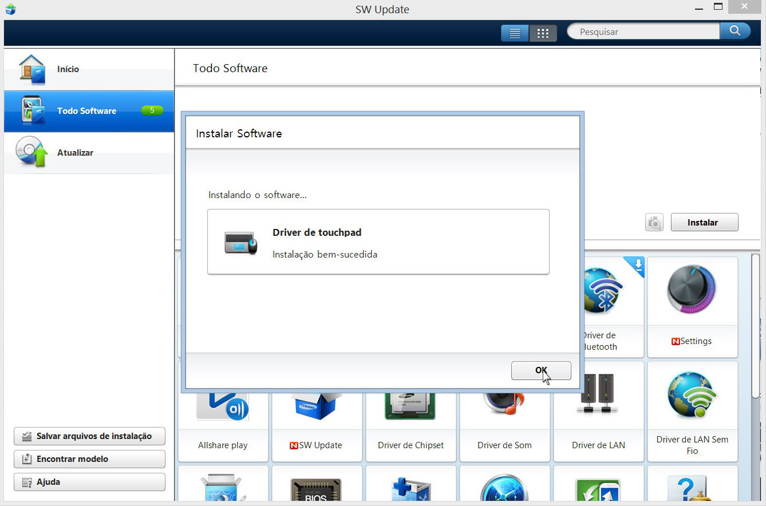Viewport: 766px width, 506px height.
Task: Click the Driver de touchpad label
Action: (317, 232)
